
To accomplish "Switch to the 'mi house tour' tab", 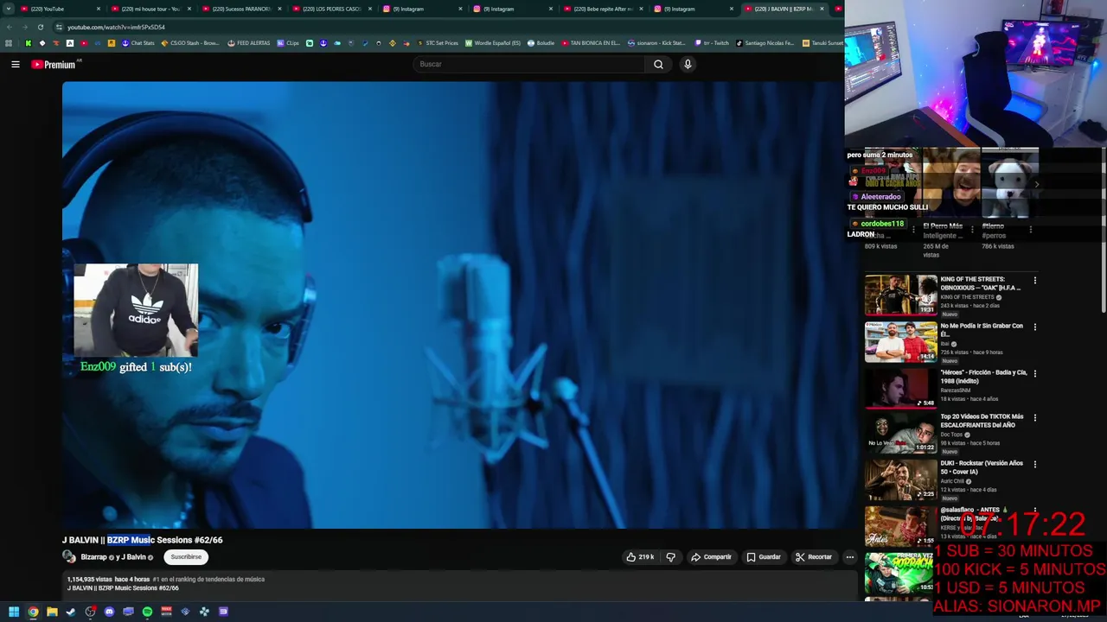I will pyautogui.click(x=149, y=9).
